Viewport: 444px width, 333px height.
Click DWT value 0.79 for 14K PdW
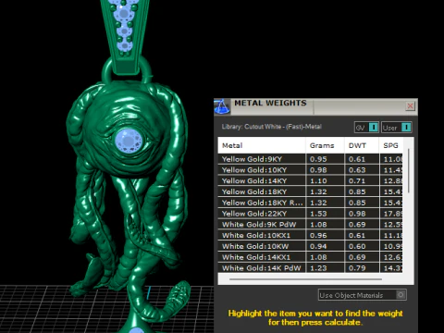coord(357,268)
